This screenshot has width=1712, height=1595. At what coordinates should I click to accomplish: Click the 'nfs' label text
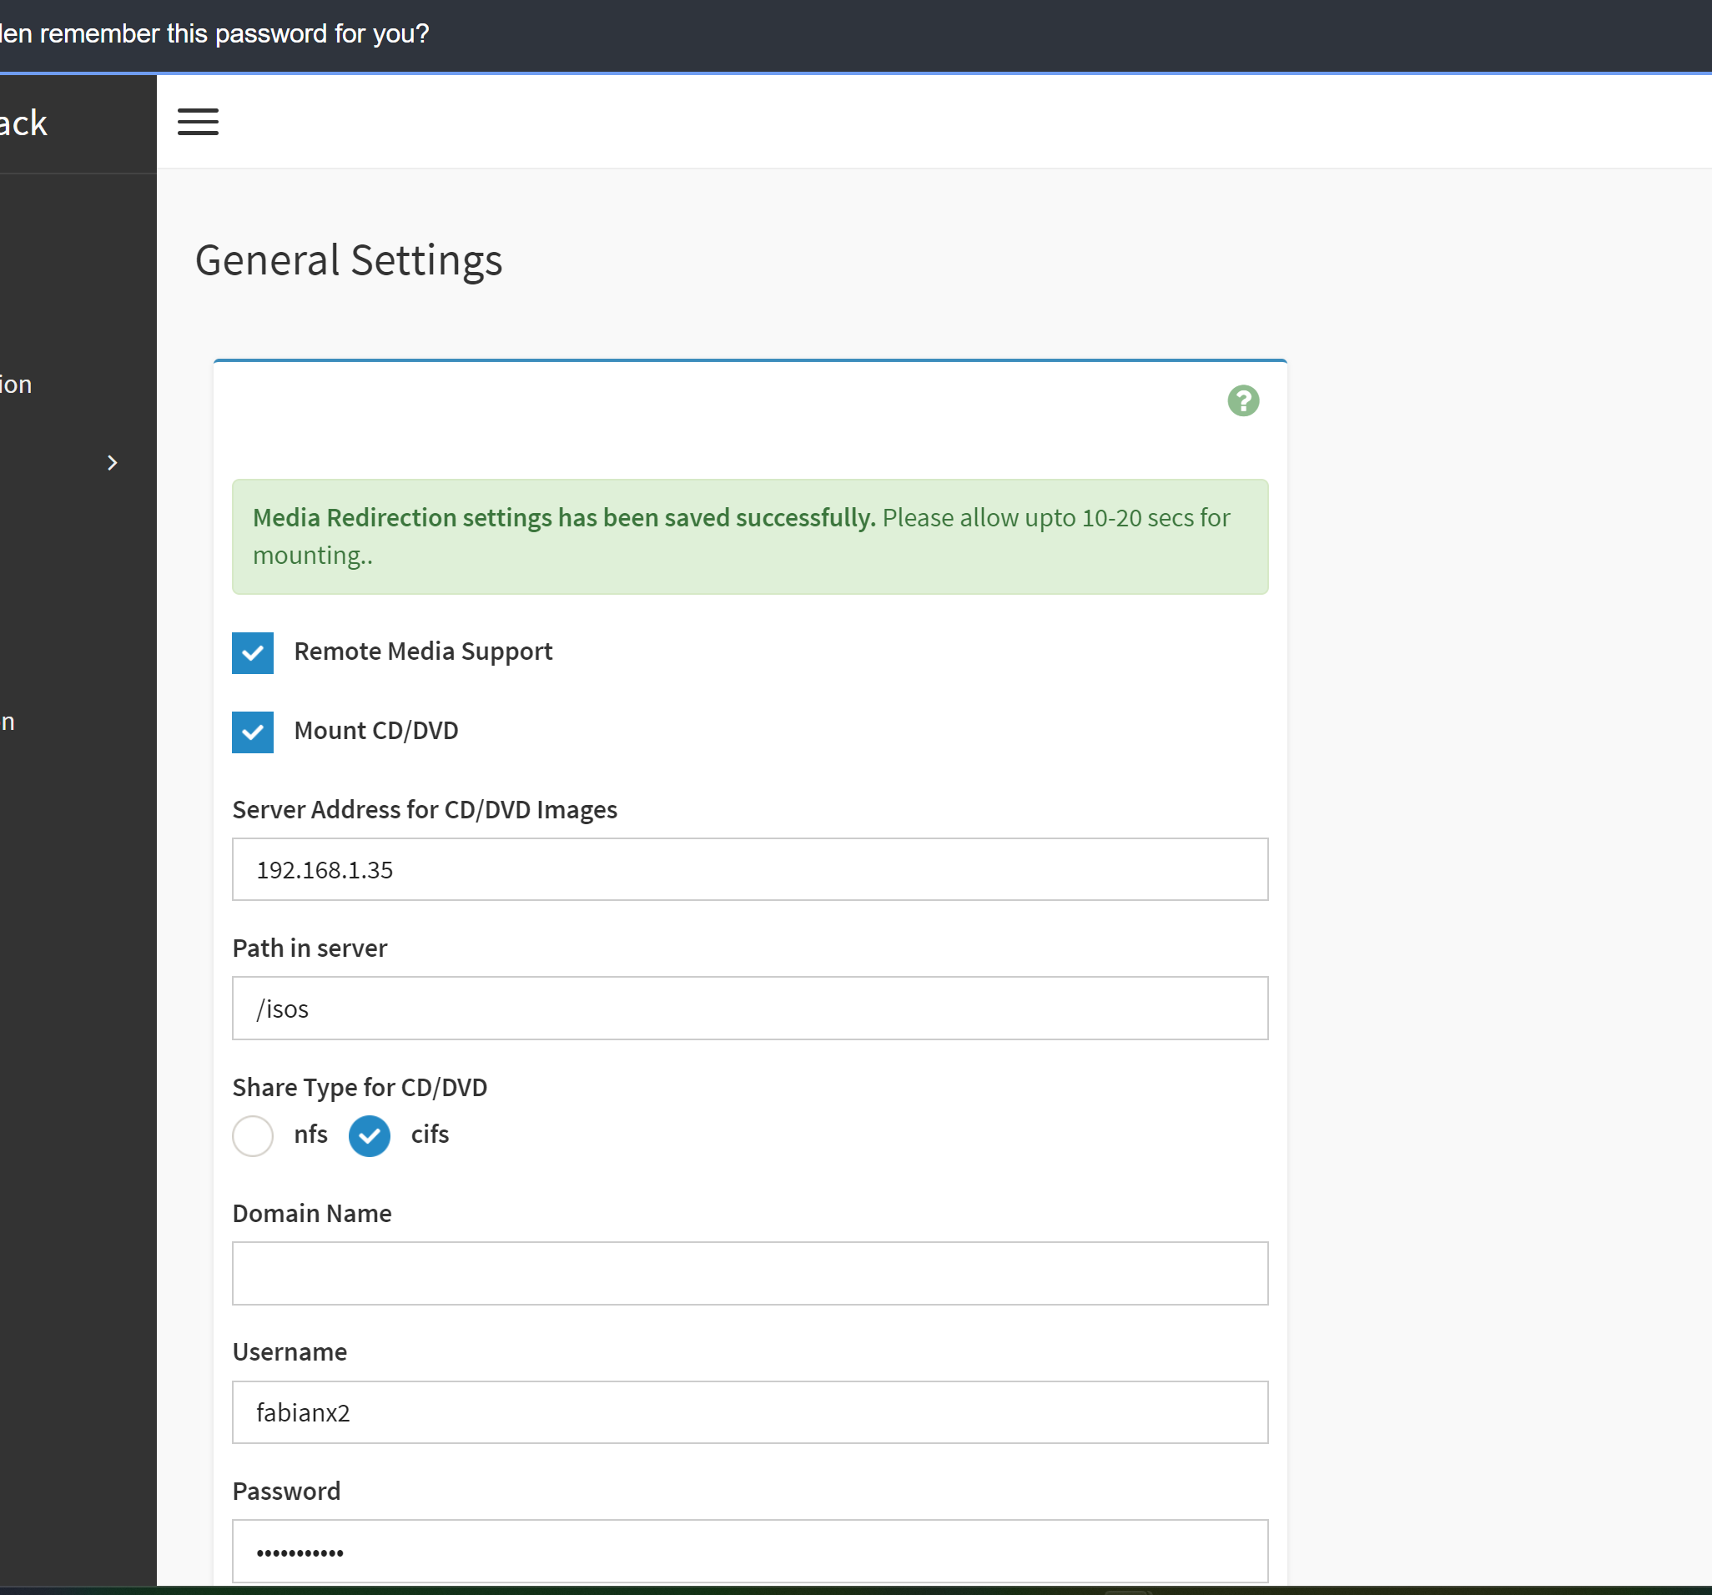pos(310,1135)
